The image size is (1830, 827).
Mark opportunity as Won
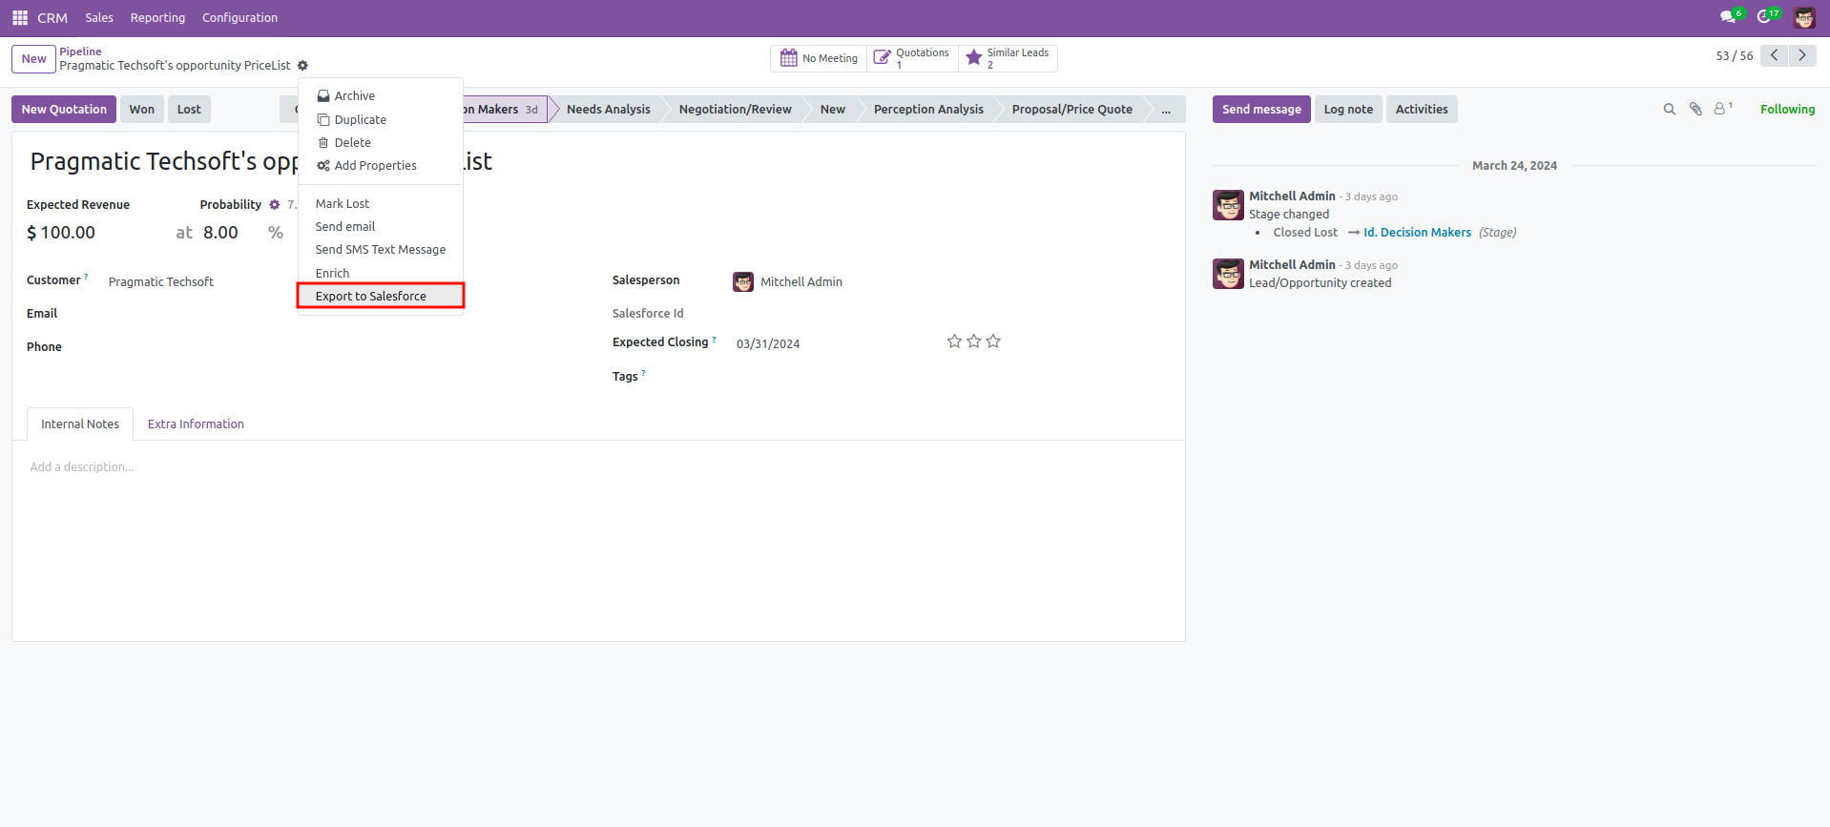(142, 110)
